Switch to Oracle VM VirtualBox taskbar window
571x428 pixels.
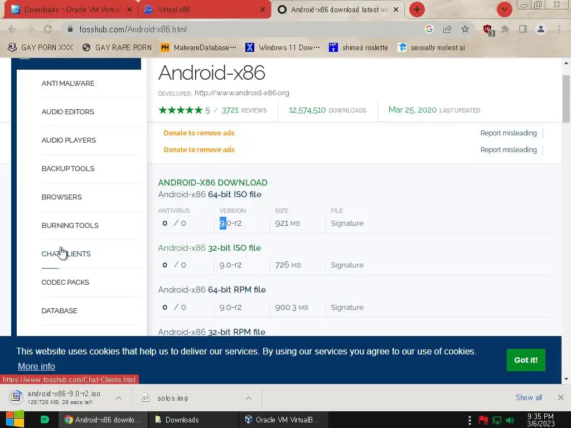tap(283, 420)
